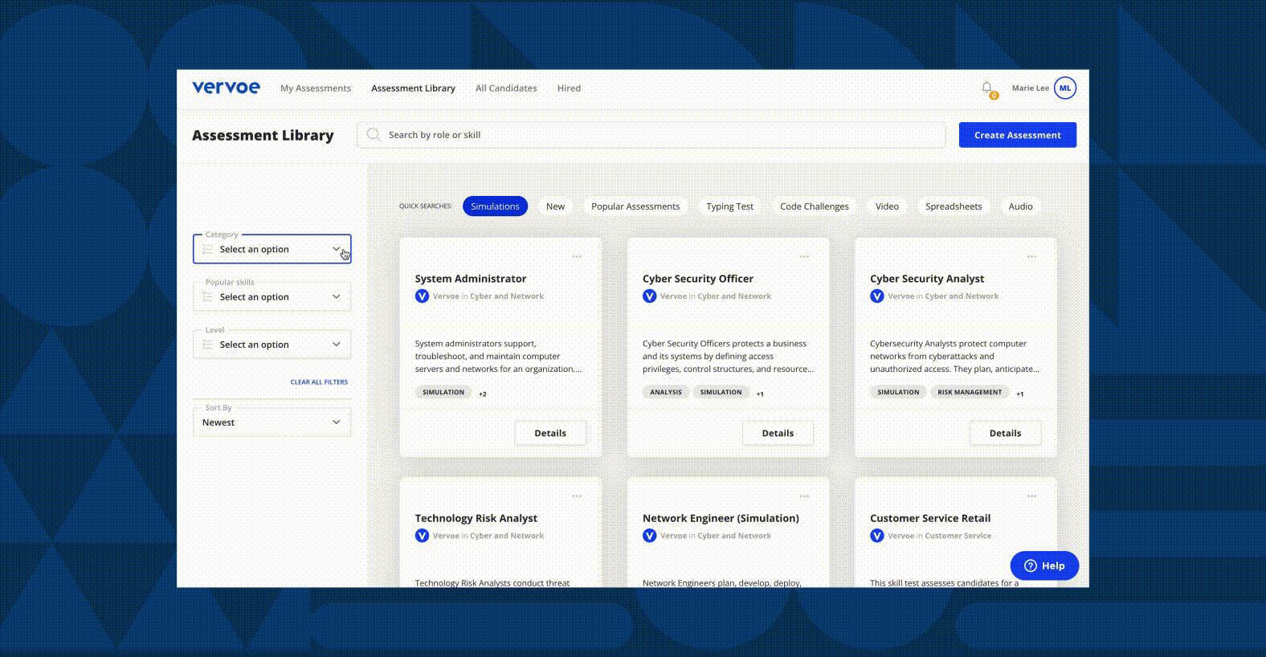Open the Sort By Newest dropdown
Viewport: 1266px width, 657px height.
click(272, 422)
